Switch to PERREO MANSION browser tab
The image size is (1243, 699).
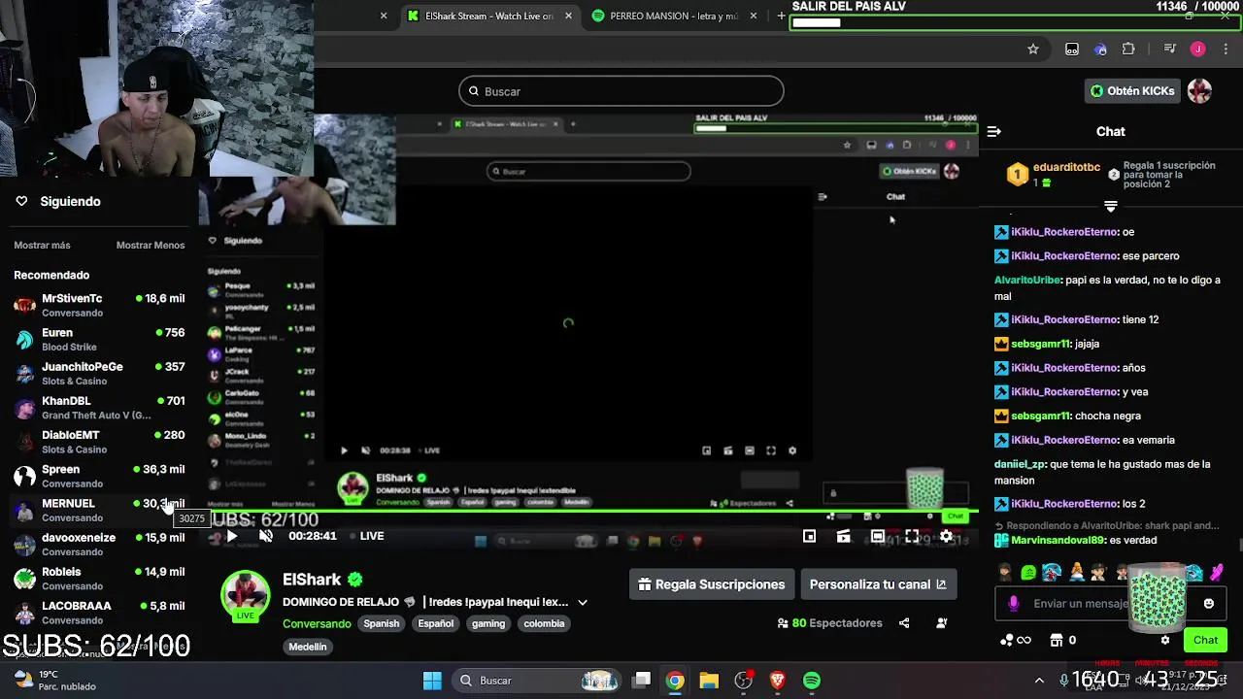675,16
